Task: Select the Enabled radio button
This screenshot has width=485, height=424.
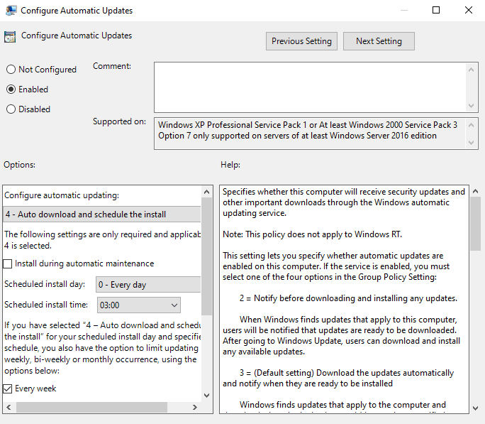Action: point(11,89)
